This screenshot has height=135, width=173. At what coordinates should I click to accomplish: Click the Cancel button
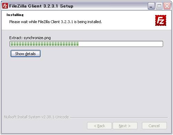[154, 126]
